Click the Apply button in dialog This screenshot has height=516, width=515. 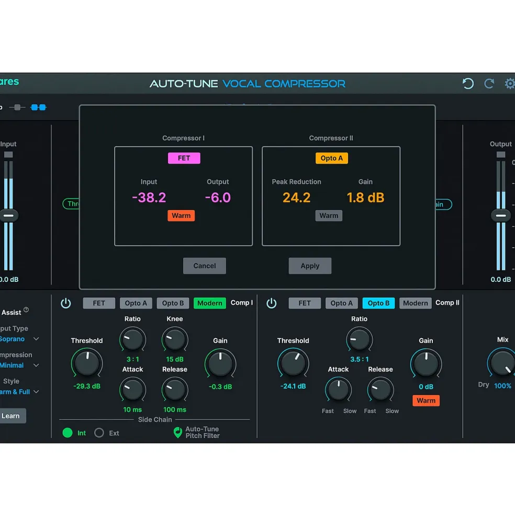(x=310, y=266)
